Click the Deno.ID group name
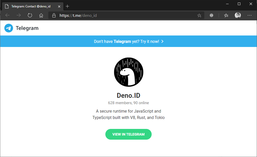The width and height of the screenshot is (257, 157). coord(128,95)
